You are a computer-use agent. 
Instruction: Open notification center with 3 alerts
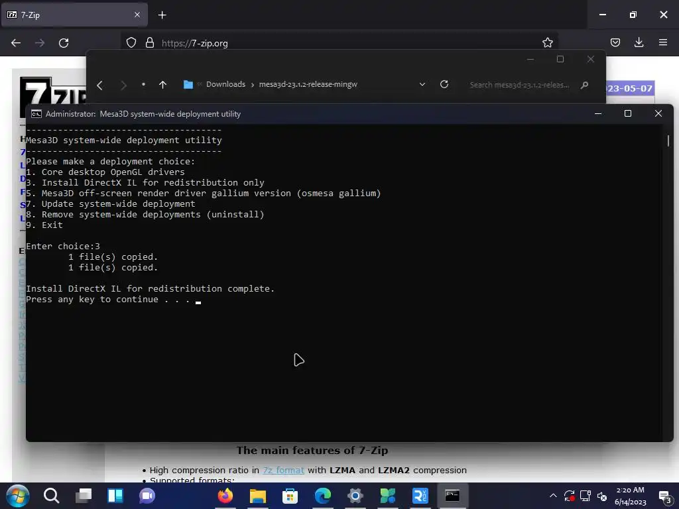click(x=664, y=496)
